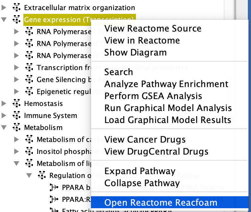This screenshot has height=212, width=251.
Task: Expand Hemostasis node
Action: (x=4, y=103)
